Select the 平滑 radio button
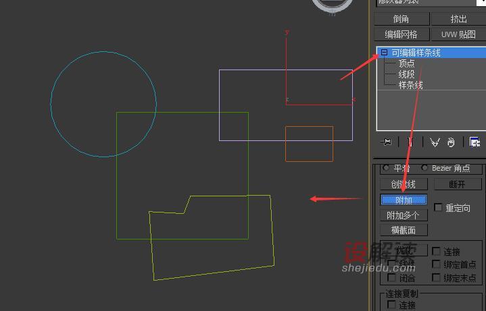This screenshot has width=486, height=311. (x=386, y=168)
